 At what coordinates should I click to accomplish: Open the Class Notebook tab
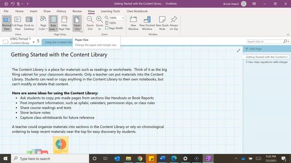[x=137, y=11]
